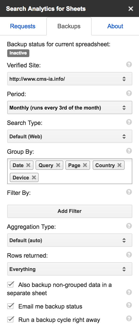The height and width of the screenshot is (326, 139).
Task: Click help icon next to Verified Site
Action: pyautogui.click(x=129, y=65)
